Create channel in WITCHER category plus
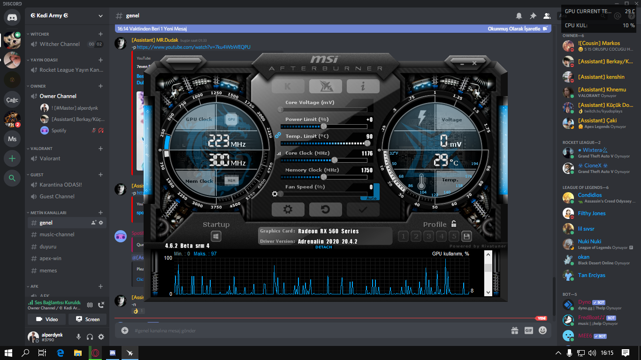Image resolution: width=641 pixels, height=360 pixels. pyautogui.click(x=100, y=34)
